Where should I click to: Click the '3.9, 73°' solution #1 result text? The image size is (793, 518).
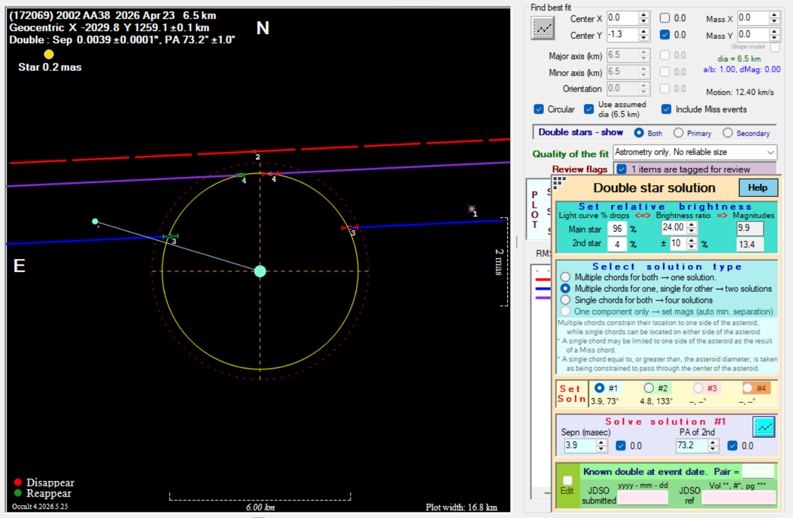coord(604,401)
